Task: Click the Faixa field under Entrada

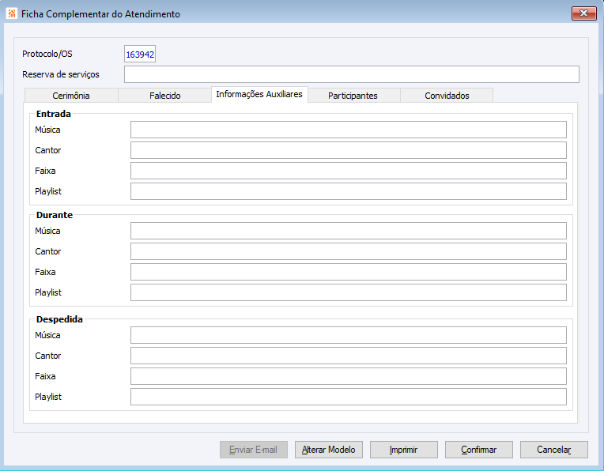Action: pyautogui.click(x=348, y=171)
